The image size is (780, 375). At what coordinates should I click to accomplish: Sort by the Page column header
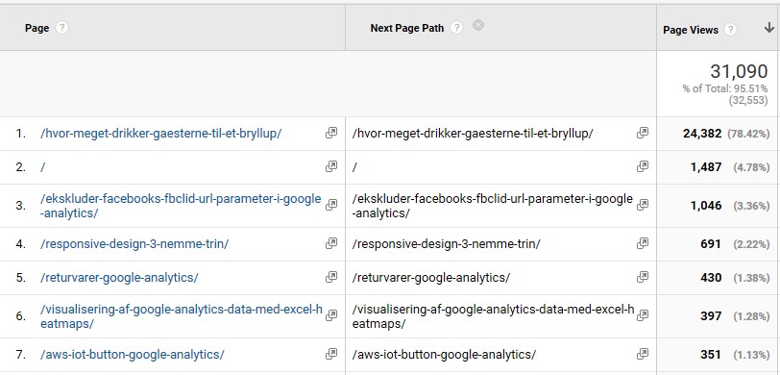coord(37,29)
